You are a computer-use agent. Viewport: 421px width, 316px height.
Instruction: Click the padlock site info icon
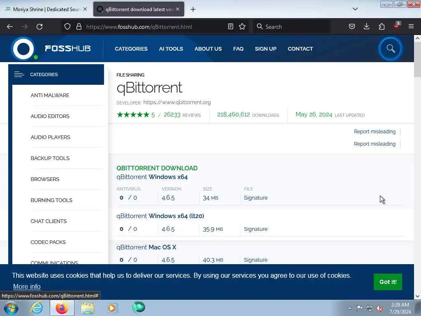click(79, 27)
